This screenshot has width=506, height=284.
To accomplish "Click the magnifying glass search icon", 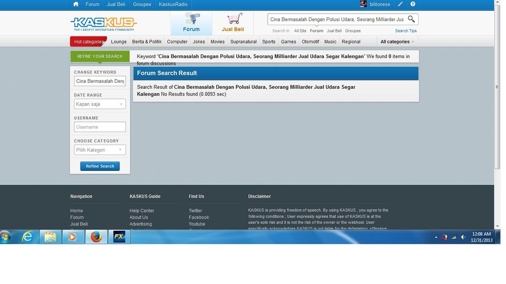I will 411,19.
